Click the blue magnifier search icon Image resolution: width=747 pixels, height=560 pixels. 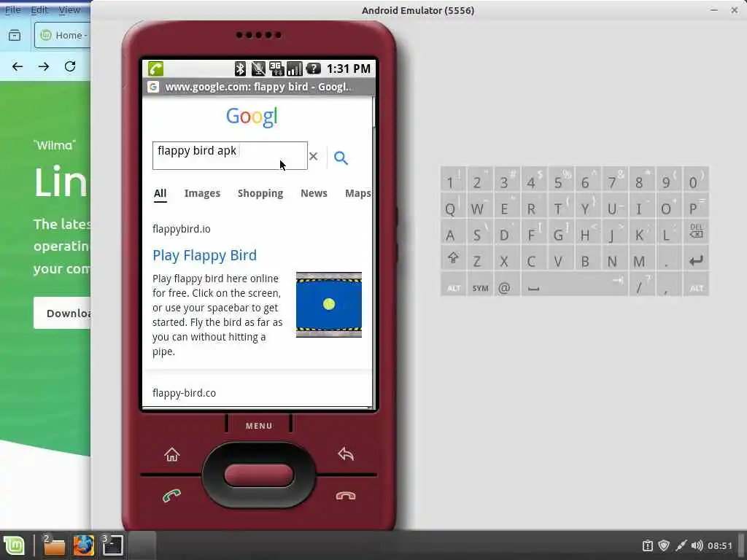point(341,157)
